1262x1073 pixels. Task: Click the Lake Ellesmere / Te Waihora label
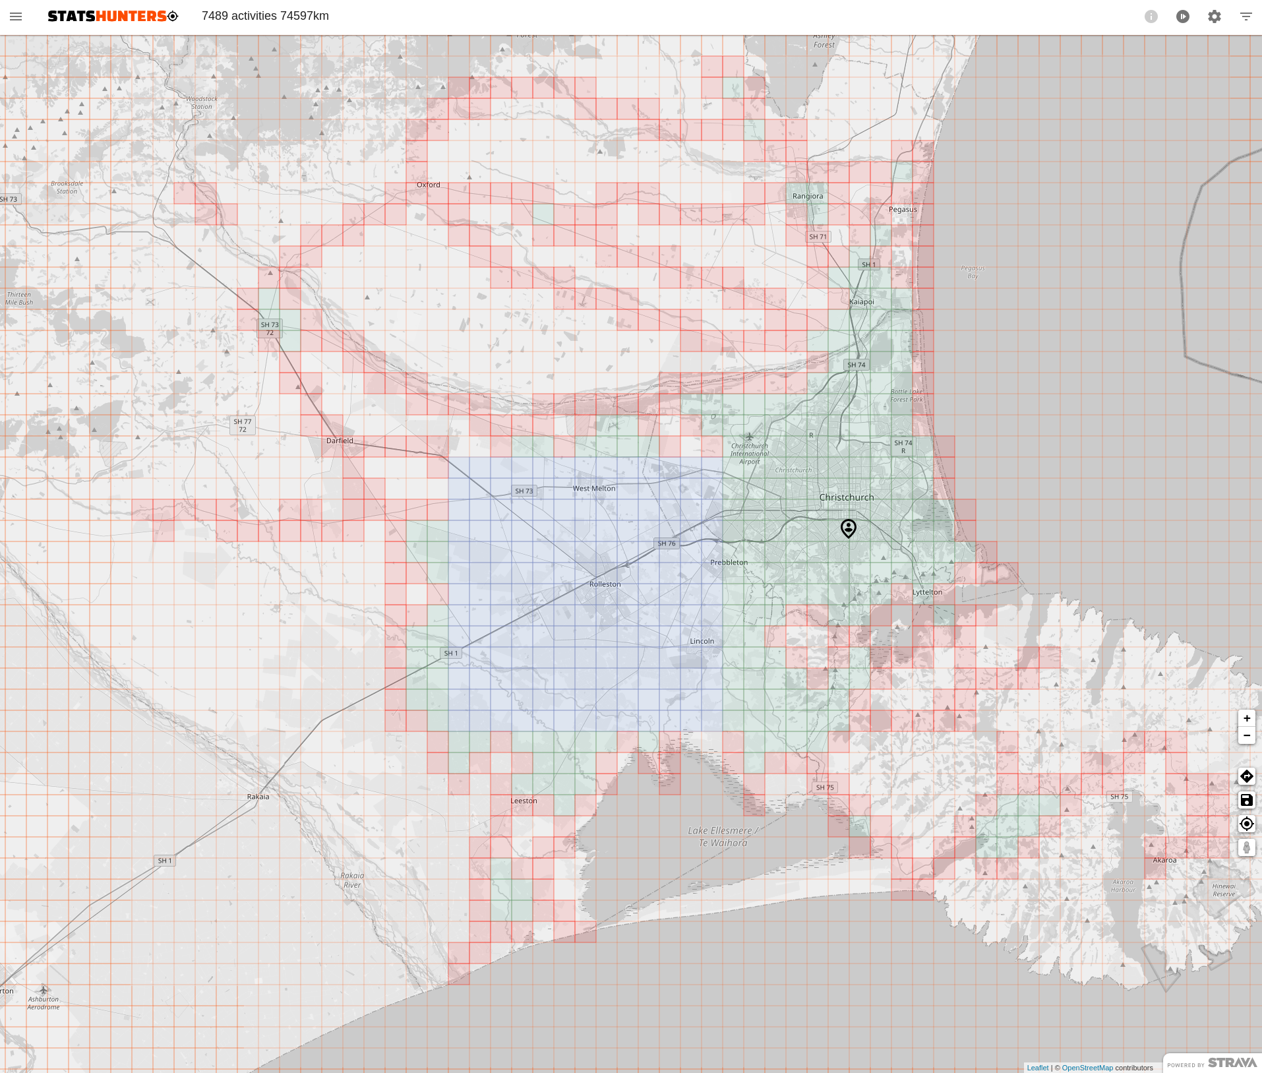(x=723, y=837)
